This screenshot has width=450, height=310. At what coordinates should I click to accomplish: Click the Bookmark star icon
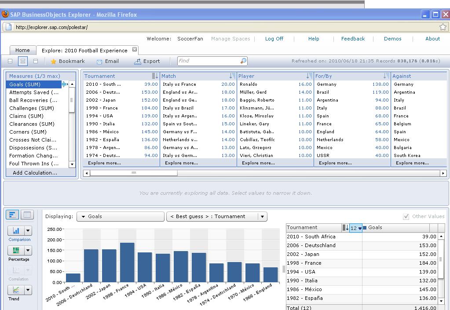tap(53, 62)
